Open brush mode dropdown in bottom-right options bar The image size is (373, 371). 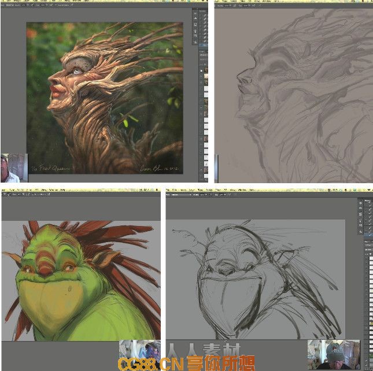(182, 195)
